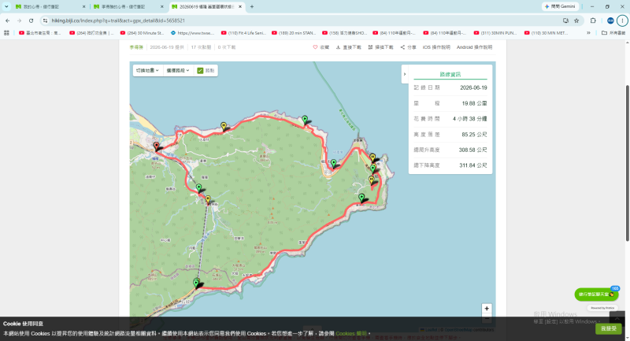Click the 19.88 km distance value
Viewport: 630px width, 341px height.
pos(474,103)
